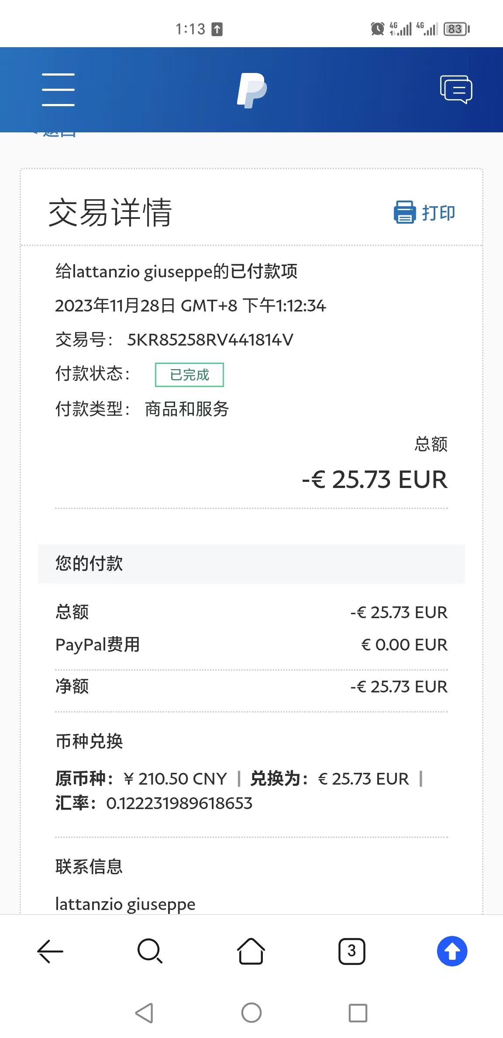This screenshot has height=1038, width=503.
Task: Go to browser home page icon
Action: (251, 951)
